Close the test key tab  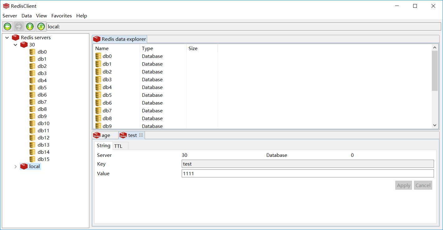point(141,135)
